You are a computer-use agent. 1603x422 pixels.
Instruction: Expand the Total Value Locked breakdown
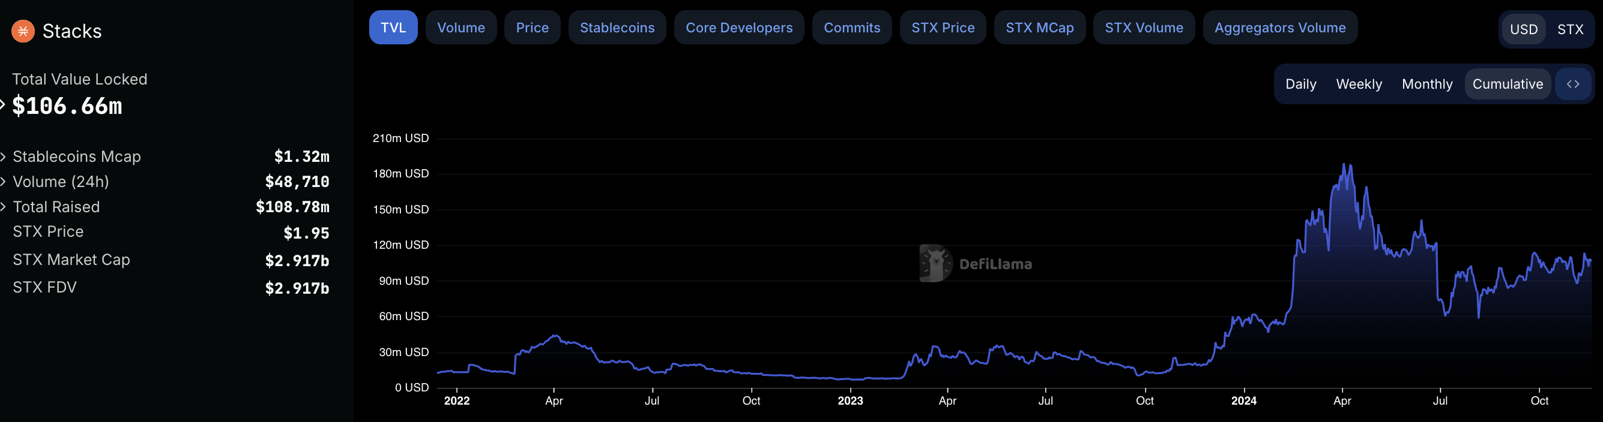click(2, 105)
